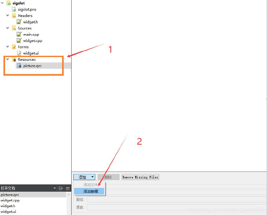Viewport: 267px width, 215px height.
Task: Click the open documents scroll-up arrow
Action: pyautogui.click(x=69, y=195)
